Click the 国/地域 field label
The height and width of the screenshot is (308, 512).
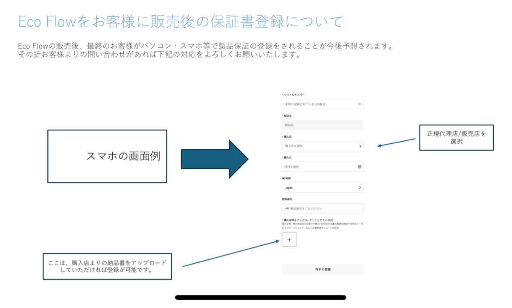(287, 178)
